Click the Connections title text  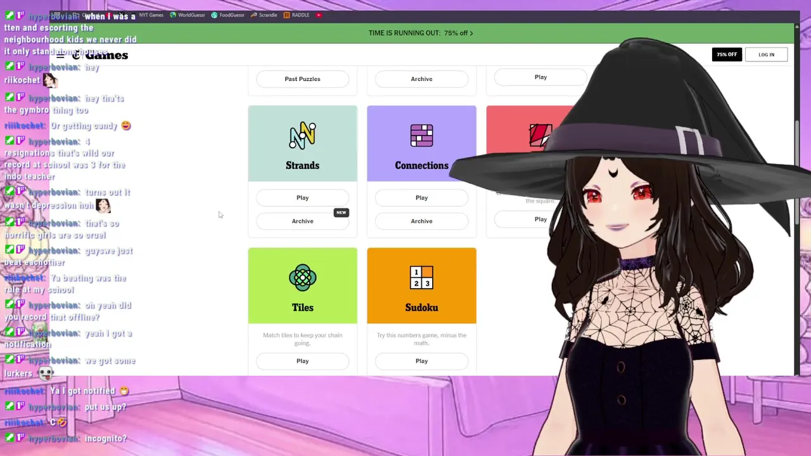pos(421,165)
